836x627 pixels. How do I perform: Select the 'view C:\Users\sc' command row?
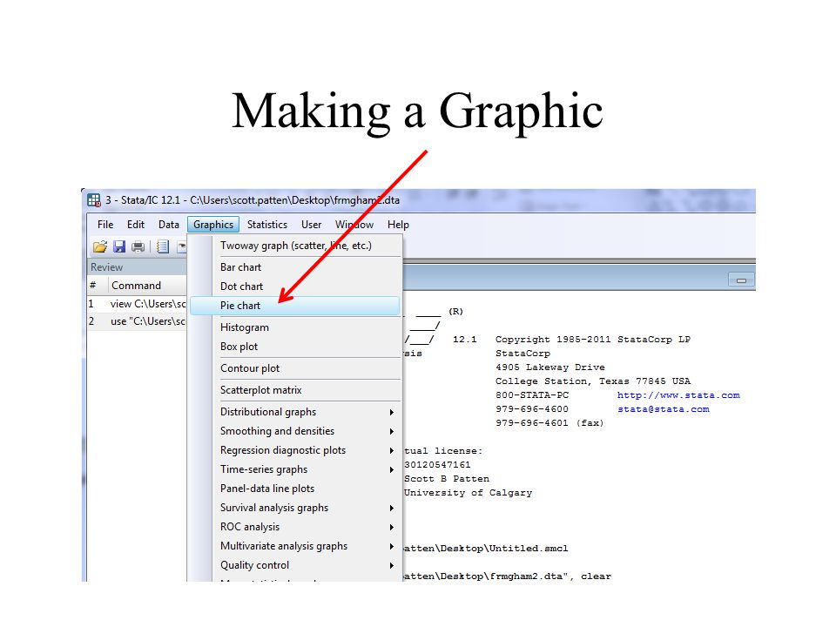137,304
